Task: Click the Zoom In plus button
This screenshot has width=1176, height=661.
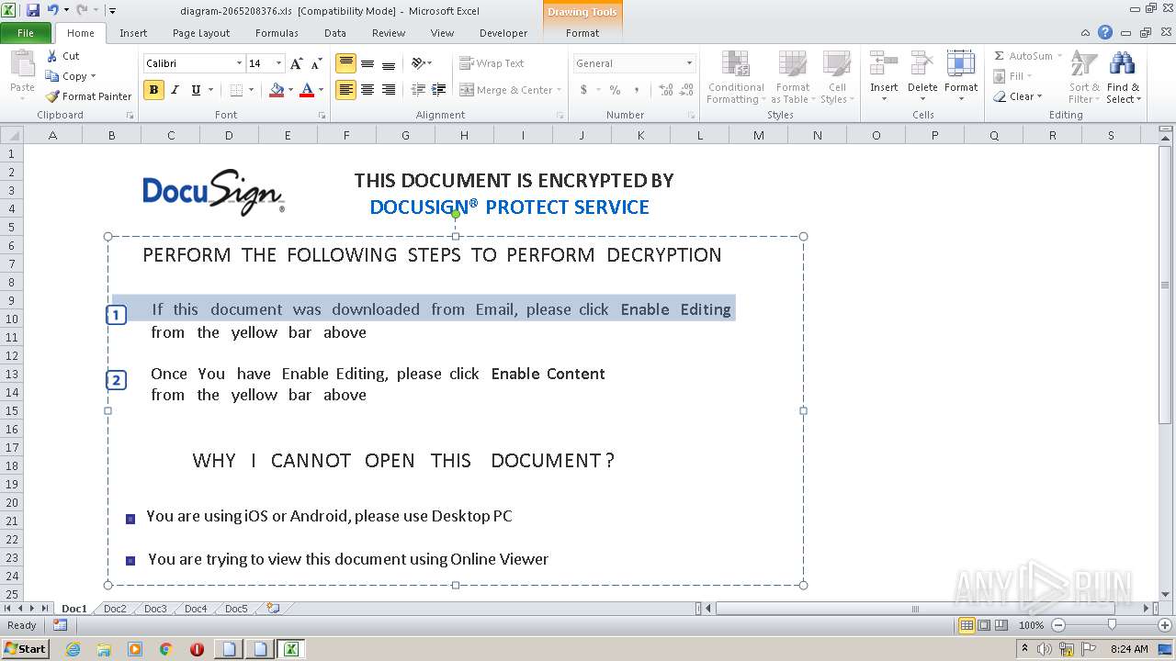Action: 1165,625
